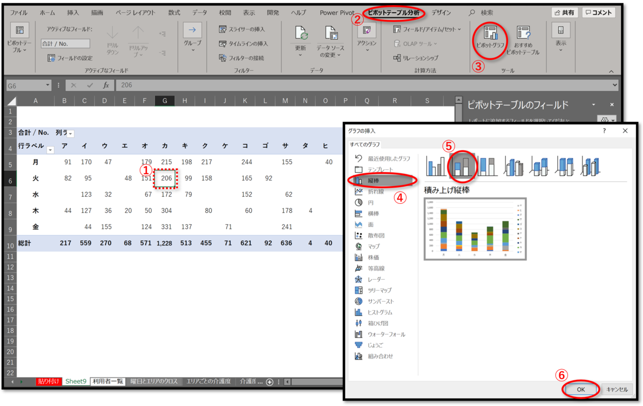Screen dimensions: 643x406
Task: Switch to sheet 曜日とエリアのクロス
Action: 154,381
